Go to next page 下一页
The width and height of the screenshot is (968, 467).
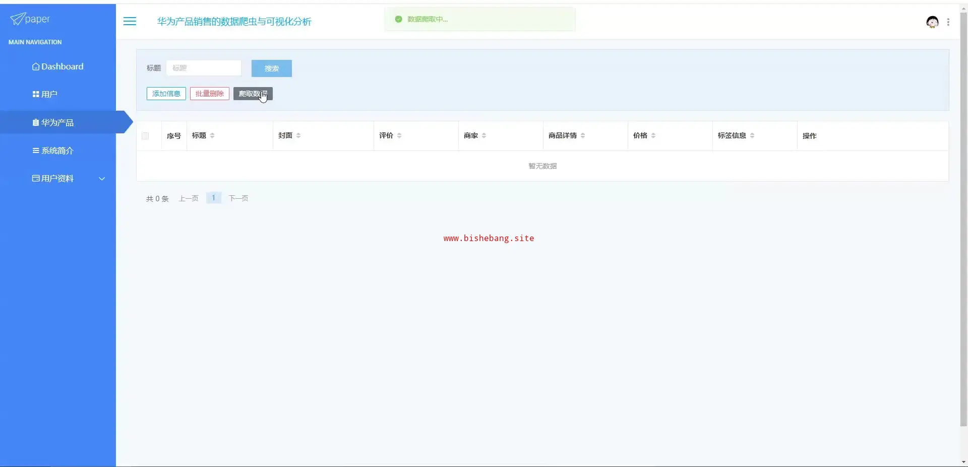(238, 198)
